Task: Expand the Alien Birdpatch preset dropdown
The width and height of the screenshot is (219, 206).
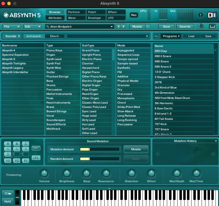Action: point(112,27)
